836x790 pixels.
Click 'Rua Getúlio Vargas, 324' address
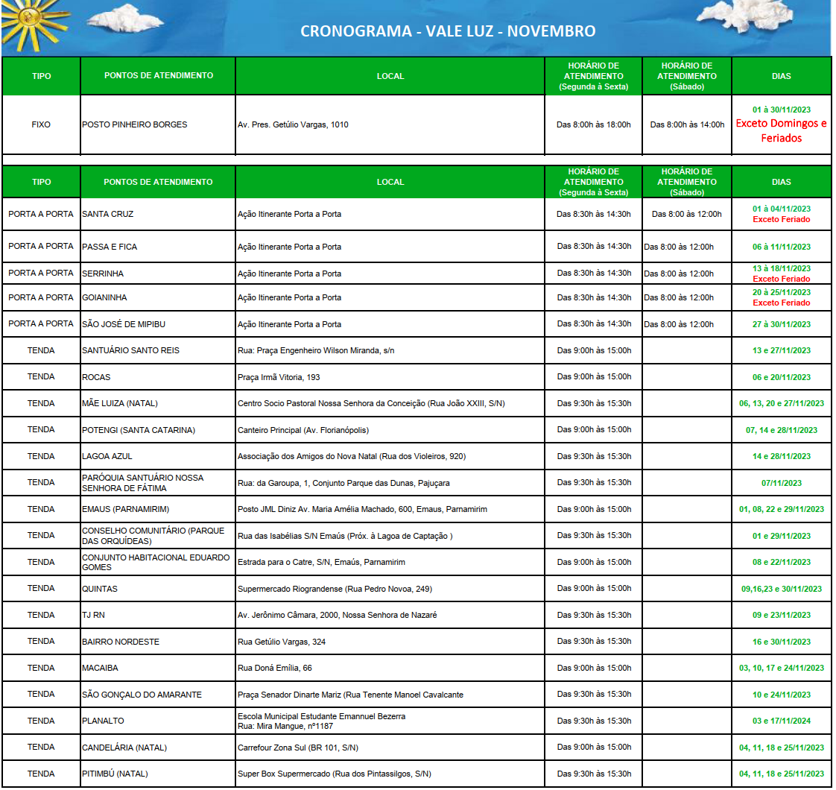pos(282,641)
